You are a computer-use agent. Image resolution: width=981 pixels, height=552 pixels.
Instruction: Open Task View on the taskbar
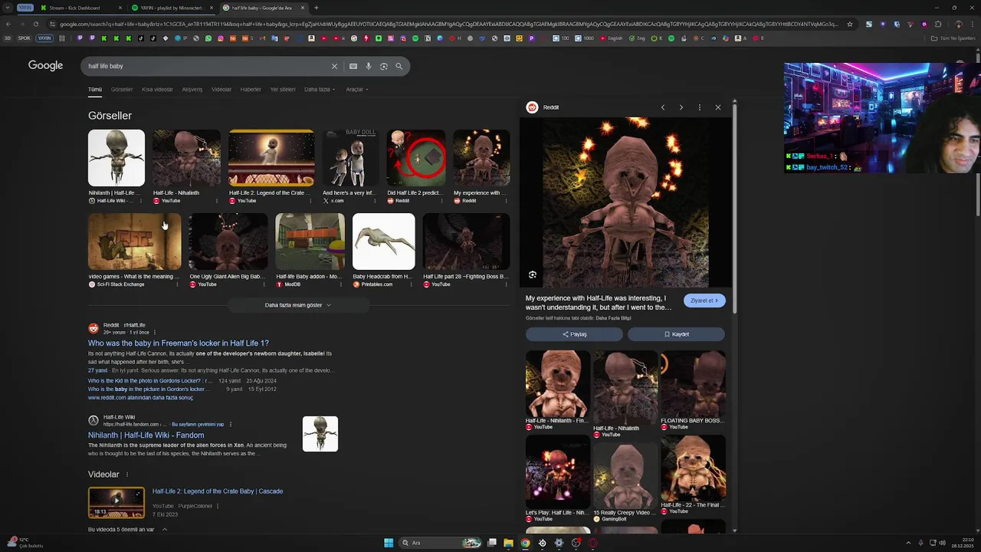point(491,543)
